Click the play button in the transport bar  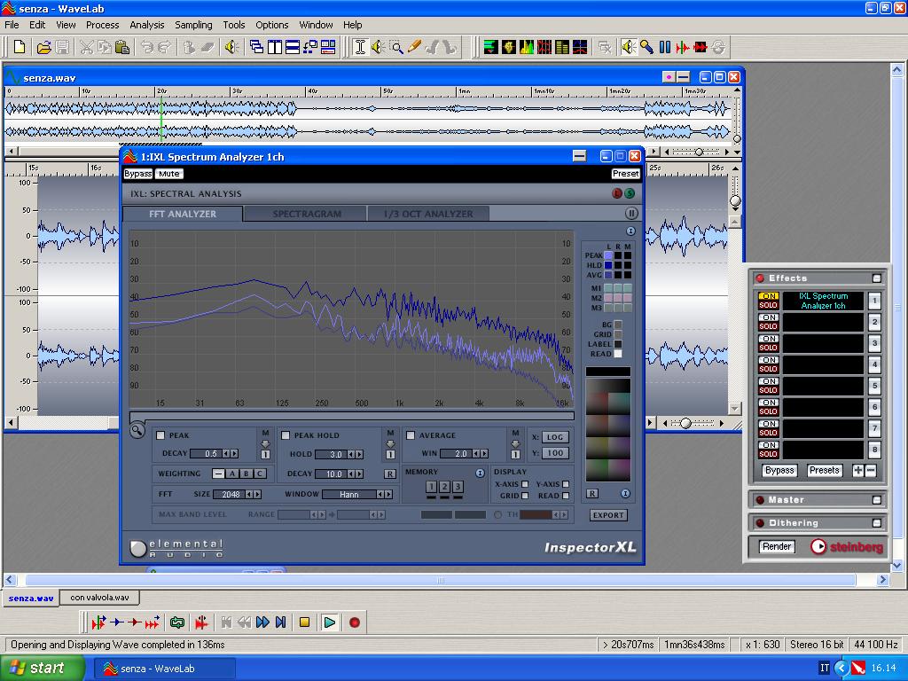(x=330, y=622)
